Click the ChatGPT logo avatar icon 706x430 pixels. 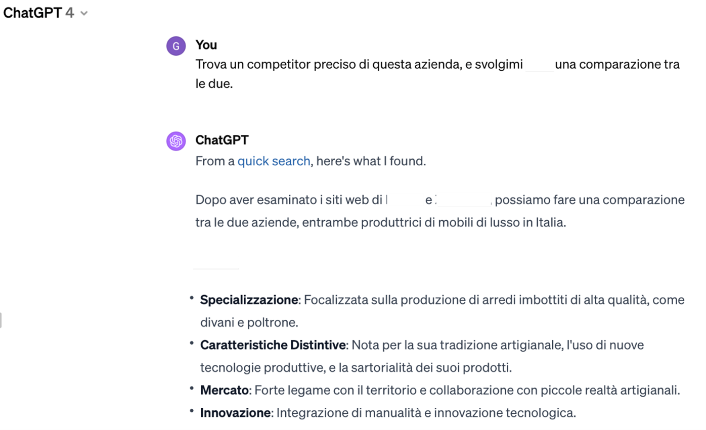176,141
